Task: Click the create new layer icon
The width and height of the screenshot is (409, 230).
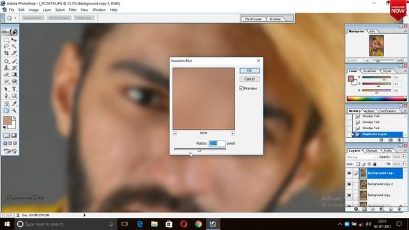Action: coord(390,209)
